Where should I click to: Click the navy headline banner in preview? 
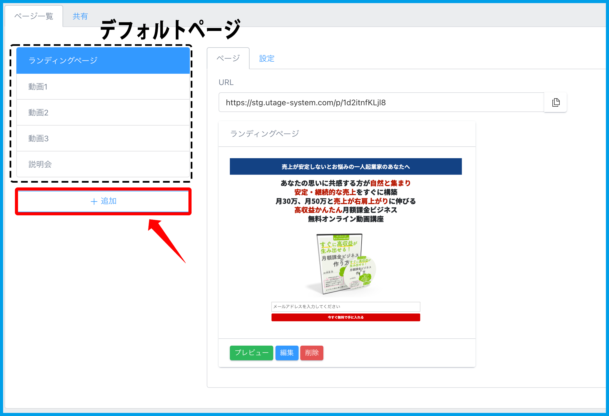346,167
